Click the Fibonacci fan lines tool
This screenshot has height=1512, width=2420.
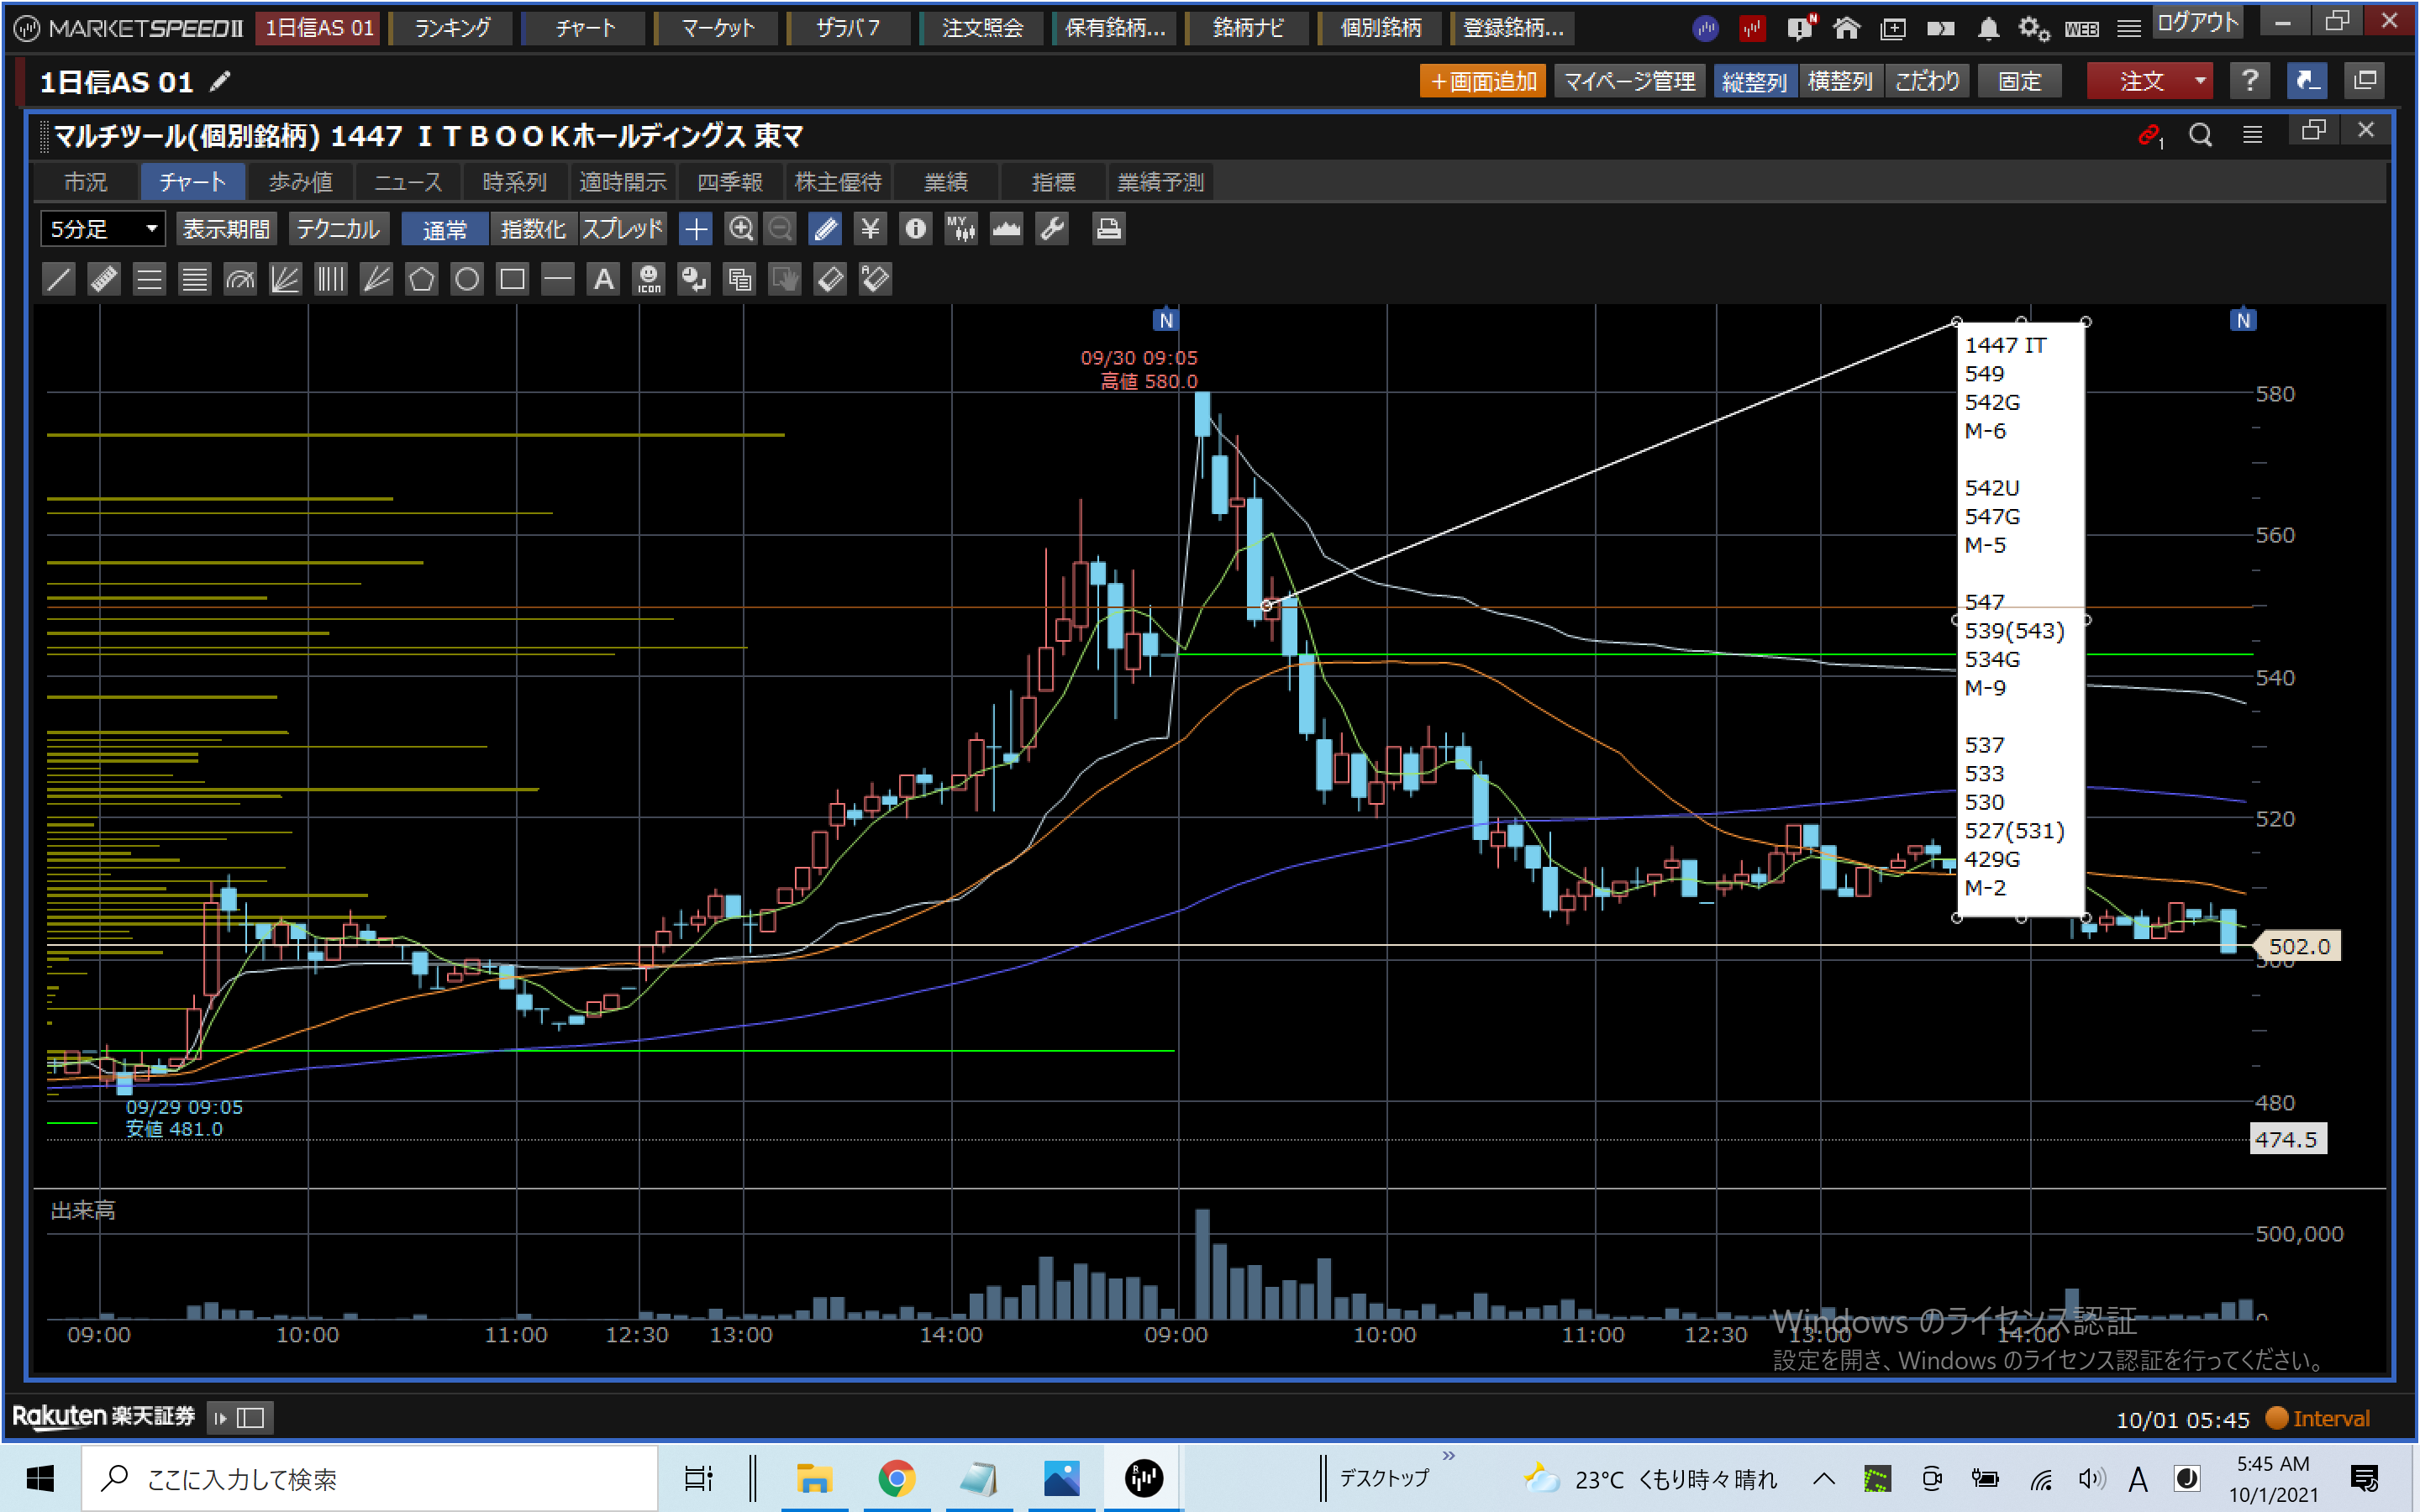285,279
